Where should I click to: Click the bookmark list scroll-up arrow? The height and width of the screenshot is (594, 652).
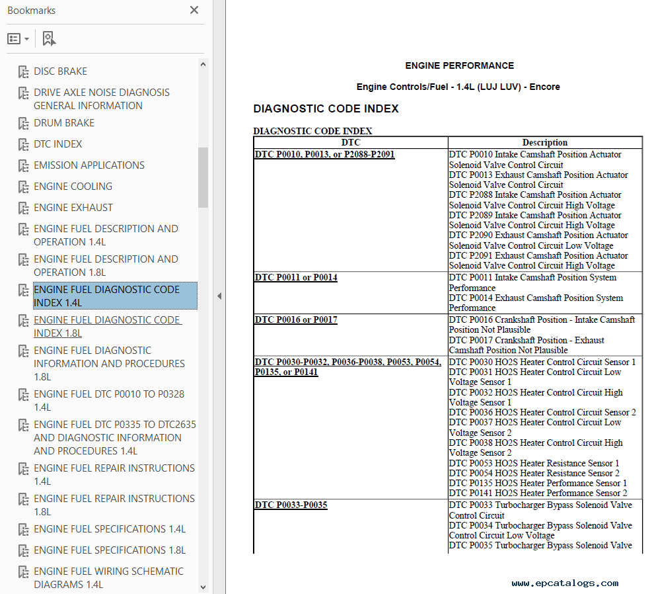(203, 64)
